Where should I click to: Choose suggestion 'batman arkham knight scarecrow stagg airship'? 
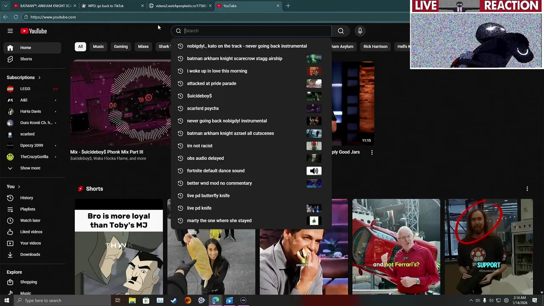coord(251,59)
